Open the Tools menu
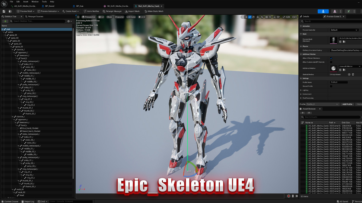 coord(44,2)
